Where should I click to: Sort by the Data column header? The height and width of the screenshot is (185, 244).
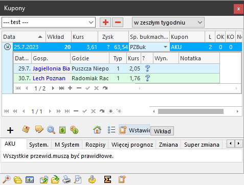pos(24,37)
